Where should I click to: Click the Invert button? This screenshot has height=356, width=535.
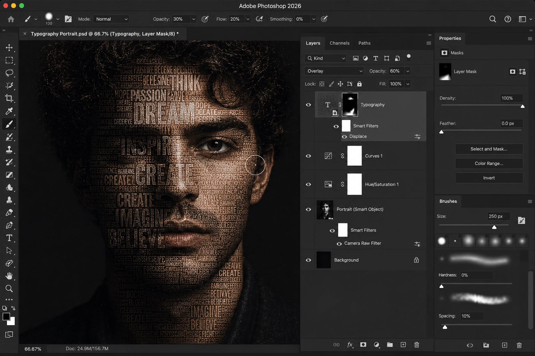pyautogui.click(x=489, y=178)
